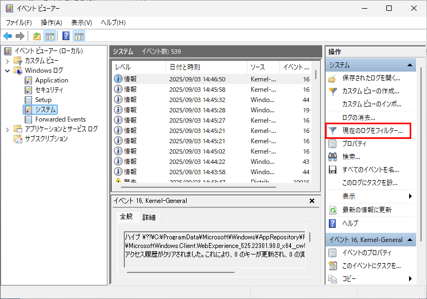This screenshot has height=299, width=427.
Task: Open the Setup log
Action: [43, 100]
